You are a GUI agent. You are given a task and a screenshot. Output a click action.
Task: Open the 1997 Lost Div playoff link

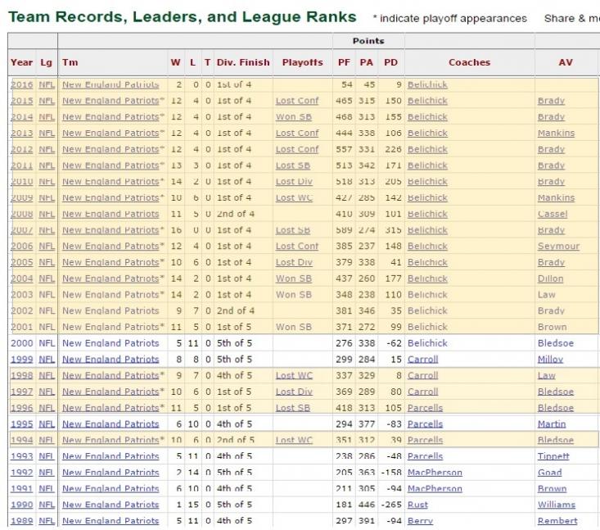tap(294, 392)
